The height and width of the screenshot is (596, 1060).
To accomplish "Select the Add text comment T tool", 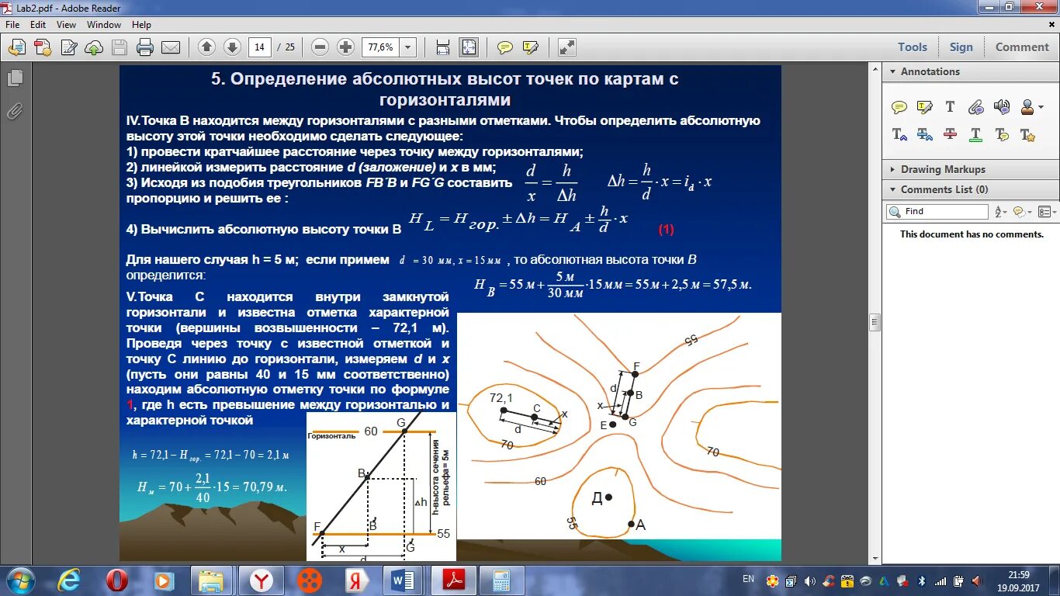I will [x=950, y=107].
